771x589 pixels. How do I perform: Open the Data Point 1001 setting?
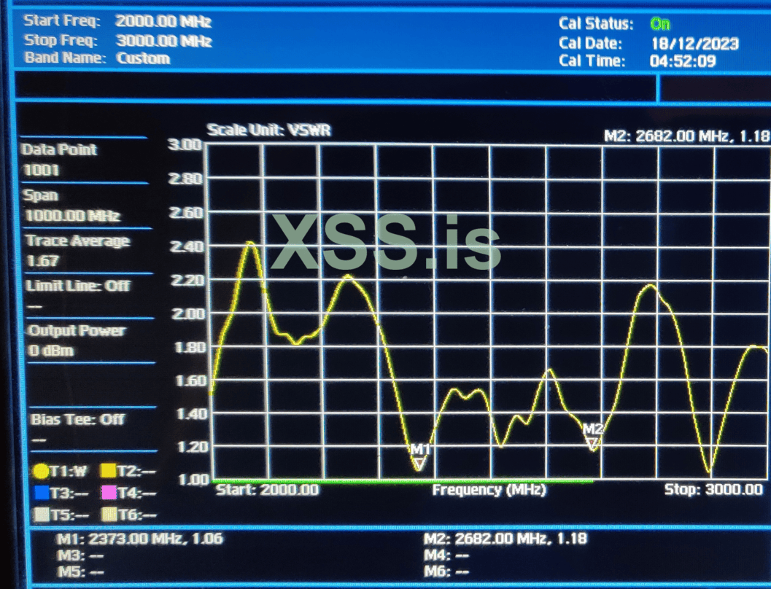[x=59, y=160]
